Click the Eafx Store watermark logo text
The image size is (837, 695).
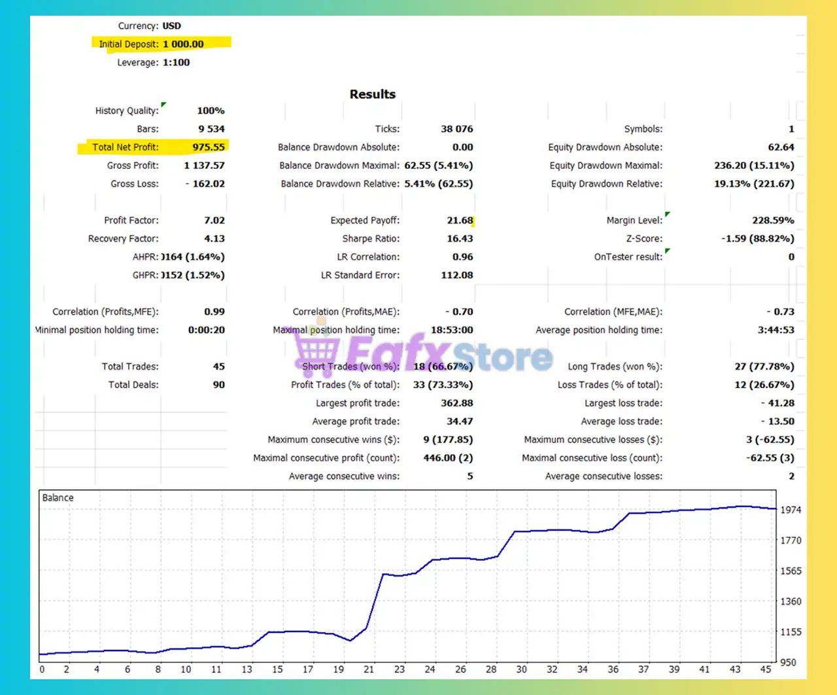tap(451, 355)
